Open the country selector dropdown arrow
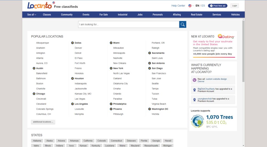 (x=193, y=6)
